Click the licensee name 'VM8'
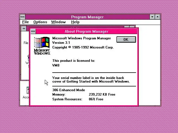This screenshot has height=133, width=178. (x=56, y=65)
